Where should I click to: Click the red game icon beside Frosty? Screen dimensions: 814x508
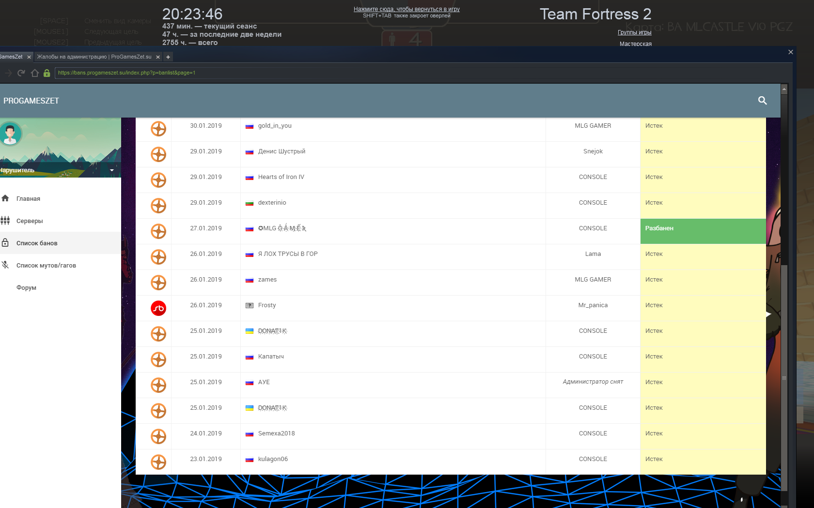coord(158,308)
